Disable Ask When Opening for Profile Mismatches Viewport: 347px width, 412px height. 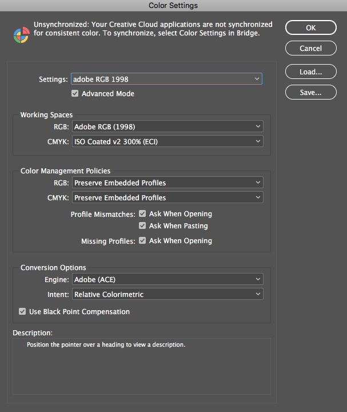[x=142, y=213]
